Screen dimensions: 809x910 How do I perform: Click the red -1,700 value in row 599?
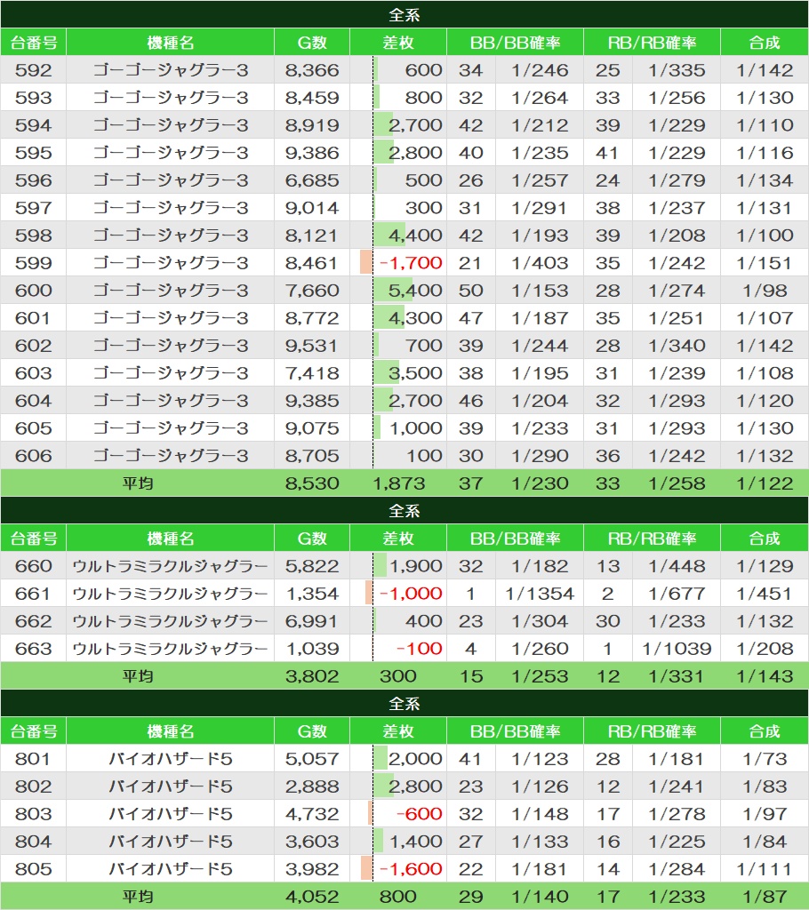point(411,263)
